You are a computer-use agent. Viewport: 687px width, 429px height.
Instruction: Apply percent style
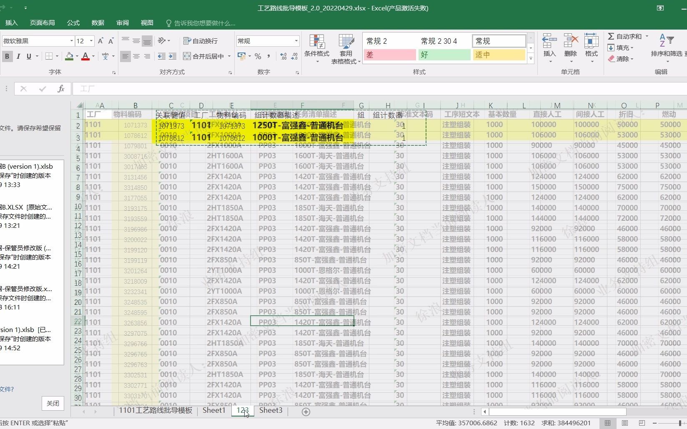point(258,56)
